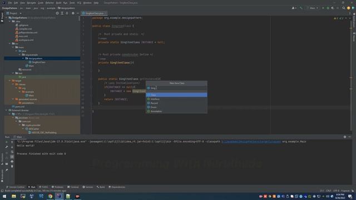Open the VCS menu
Screen dimensions: 356x200
pyautogui.click(x=79, y=3)
